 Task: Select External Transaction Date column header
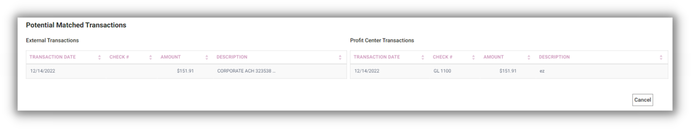[53, 57]
